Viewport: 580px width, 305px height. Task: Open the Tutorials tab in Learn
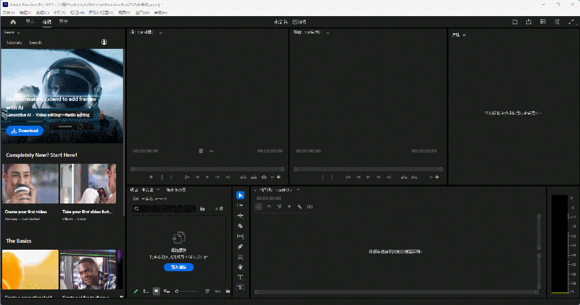(x=14, y=42)
